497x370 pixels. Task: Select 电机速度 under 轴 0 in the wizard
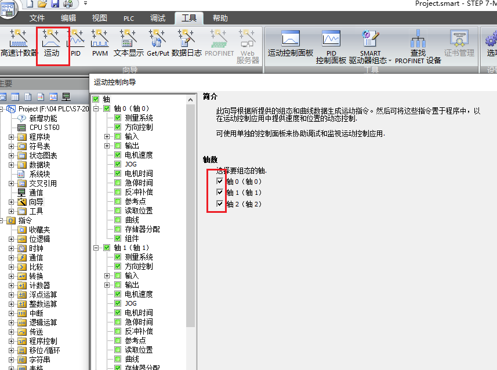click(x=139, y=155)
